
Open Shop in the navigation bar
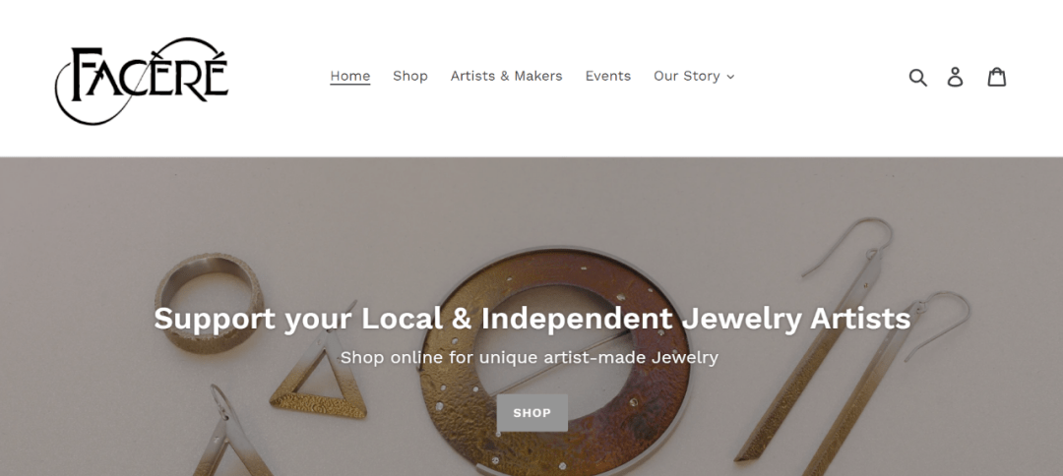click(x=409, y=76)
